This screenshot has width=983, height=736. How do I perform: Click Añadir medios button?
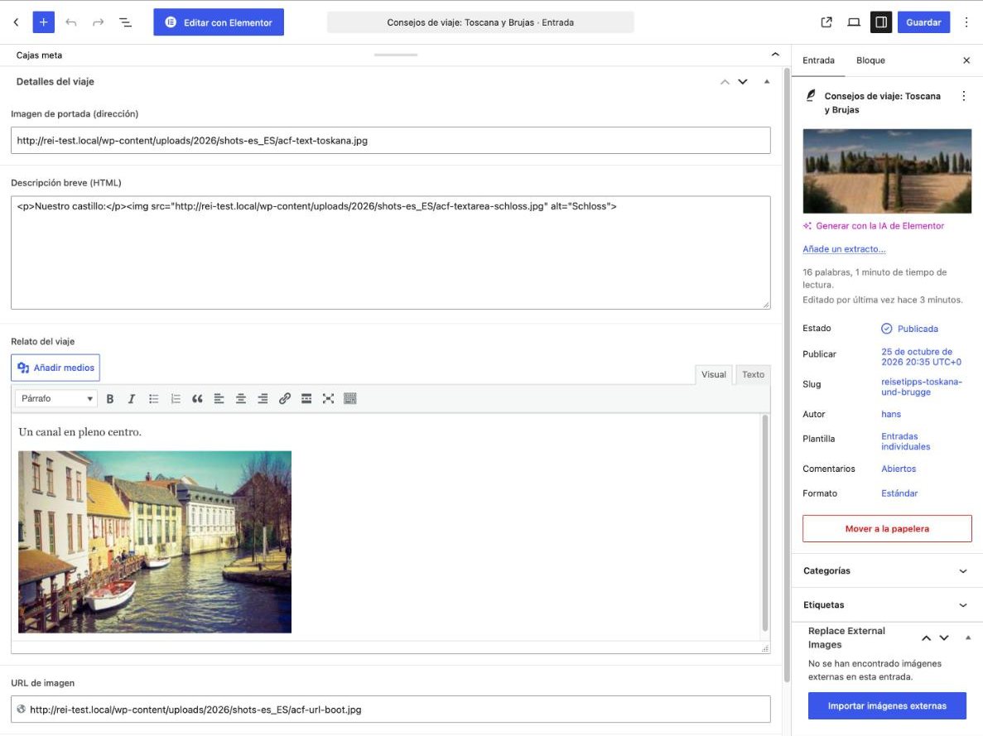coord(55,368)
